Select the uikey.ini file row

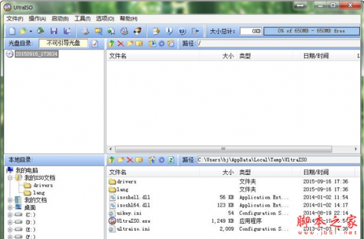click(234, 213)
